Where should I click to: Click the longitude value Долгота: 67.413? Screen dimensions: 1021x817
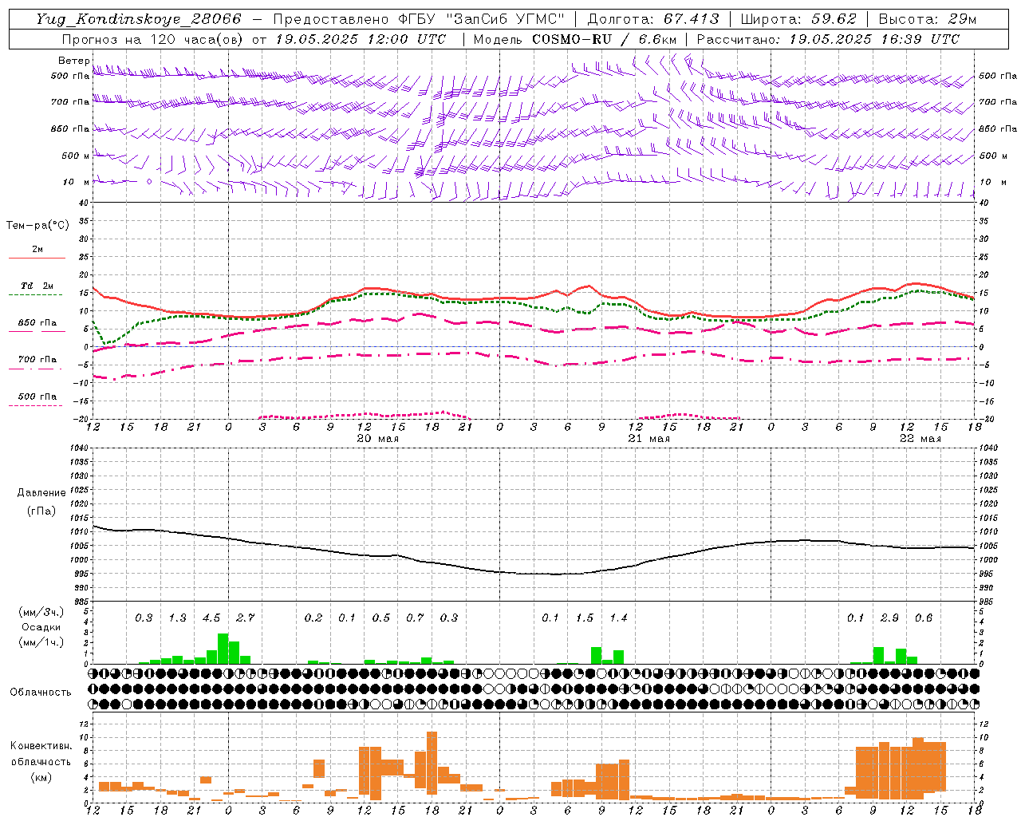coord(653,19)
